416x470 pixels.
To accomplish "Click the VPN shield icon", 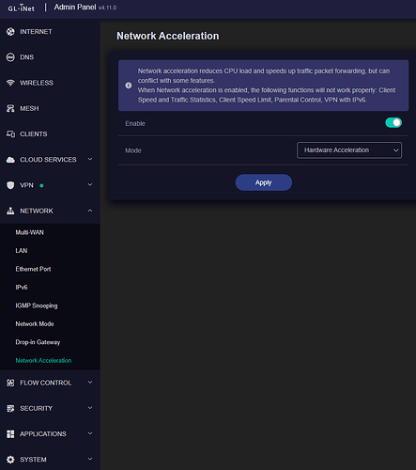I will (10, 185).
